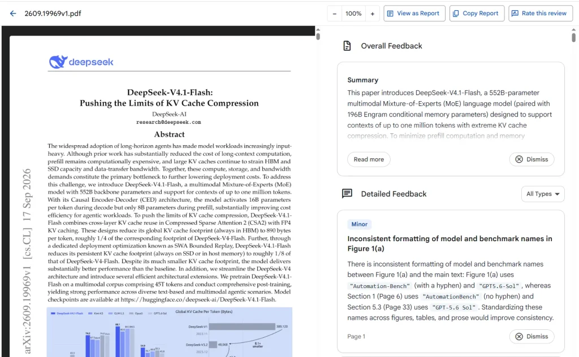Click the Overall Feedback document icon

pyautogui.click(x=347, y=46)
